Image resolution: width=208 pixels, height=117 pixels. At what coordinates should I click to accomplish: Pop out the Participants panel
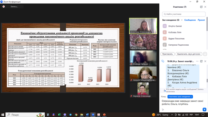pyautogui.click(x=201, y=7)
